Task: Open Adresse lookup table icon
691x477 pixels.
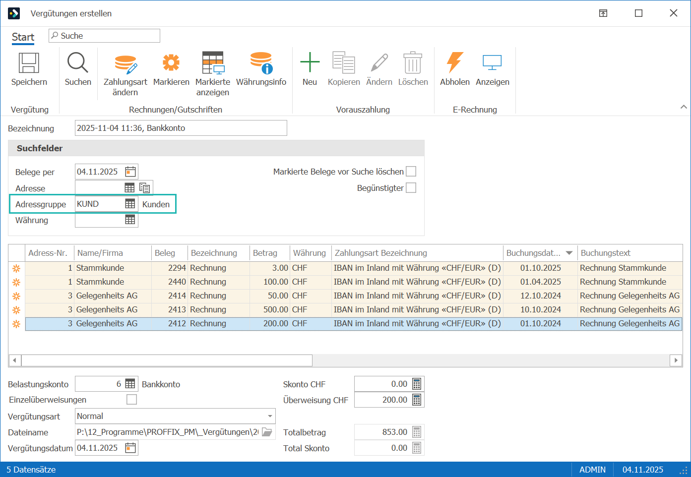Action: tap(129, 188)
